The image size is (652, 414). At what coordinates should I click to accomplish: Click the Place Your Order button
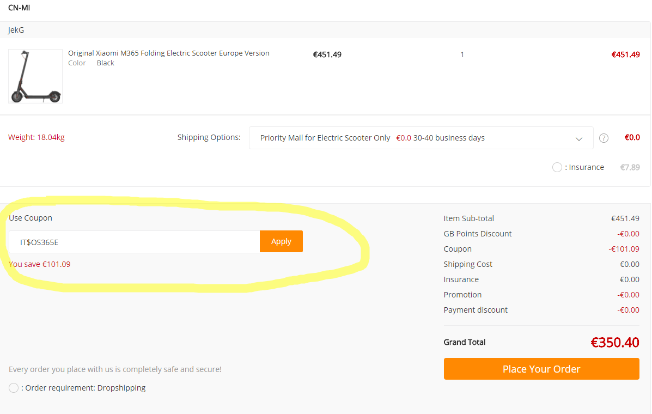tap(541, 369)
